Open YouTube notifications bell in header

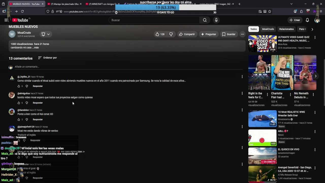(307, 20)
